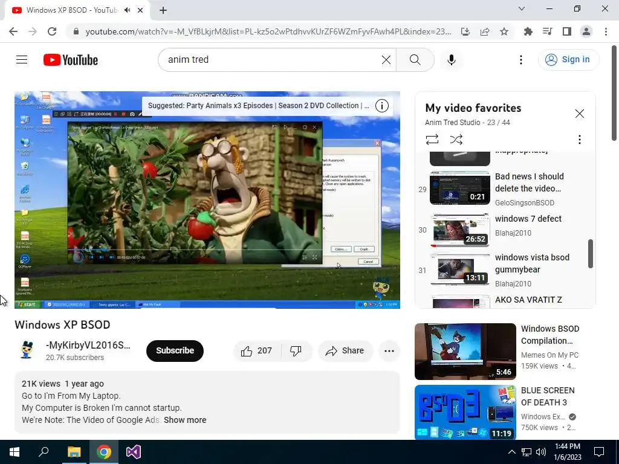Viewport: 619px width, 464px height.
Task: Open the channel avatar image
Action: pos(27,350)
